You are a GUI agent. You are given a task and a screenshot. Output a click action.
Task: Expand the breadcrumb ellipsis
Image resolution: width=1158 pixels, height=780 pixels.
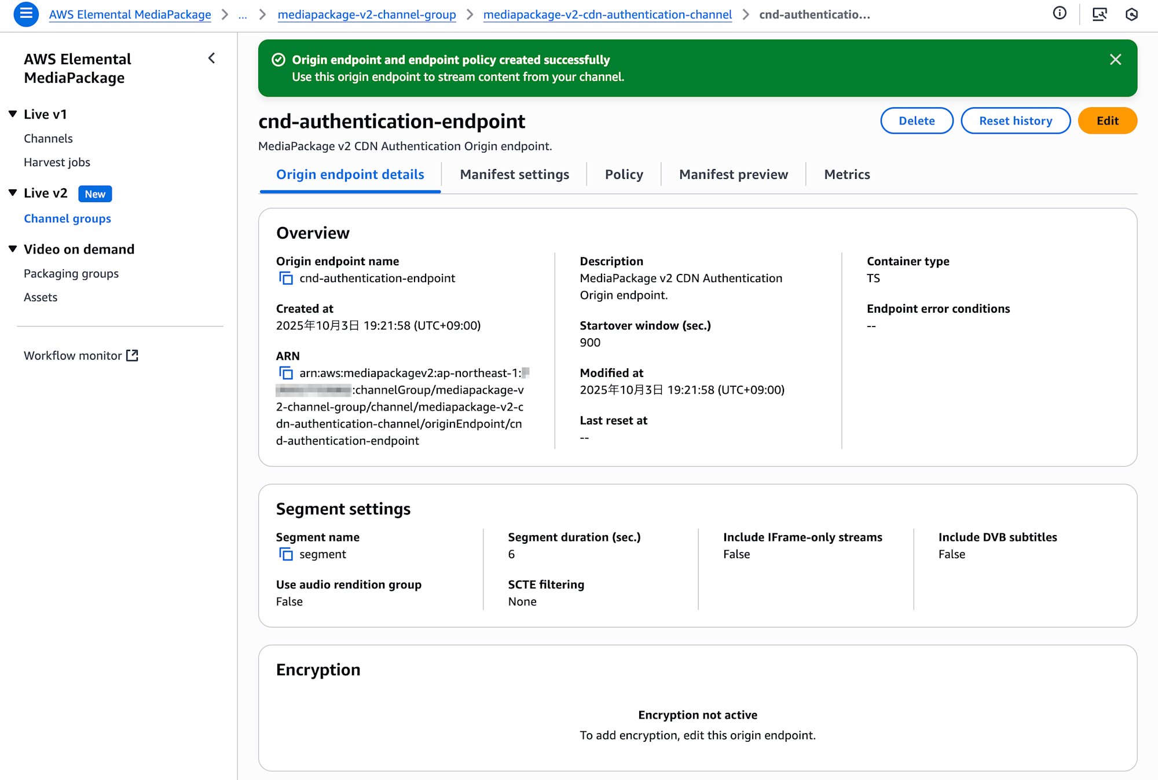(x=243, y=14)
